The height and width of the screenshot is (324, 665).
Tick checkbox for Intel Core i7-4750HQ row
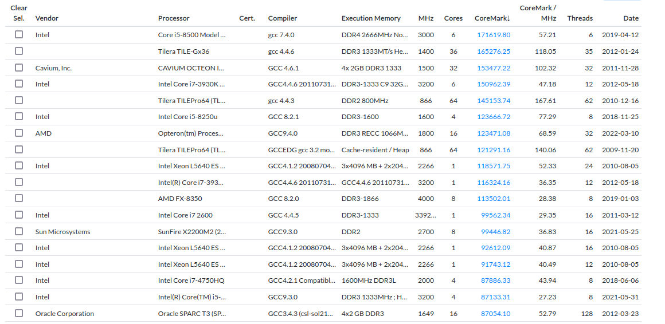tap(19, 280)
